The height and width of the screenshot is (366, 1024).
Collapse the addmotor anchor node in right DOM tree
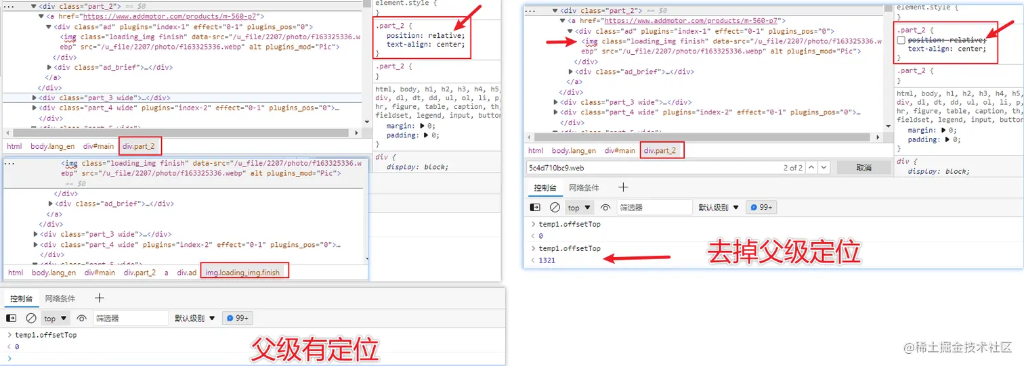(563, 21)
